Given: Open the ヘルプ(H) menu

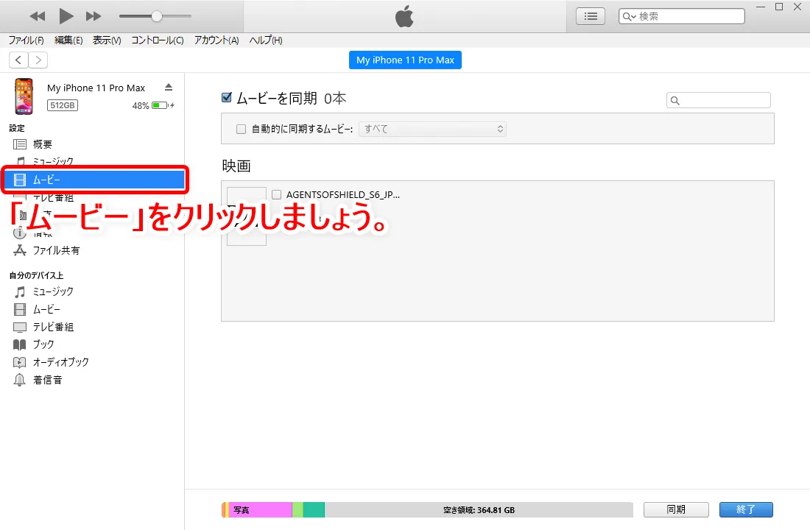Looking at the screenshot, I should (266, 40).
